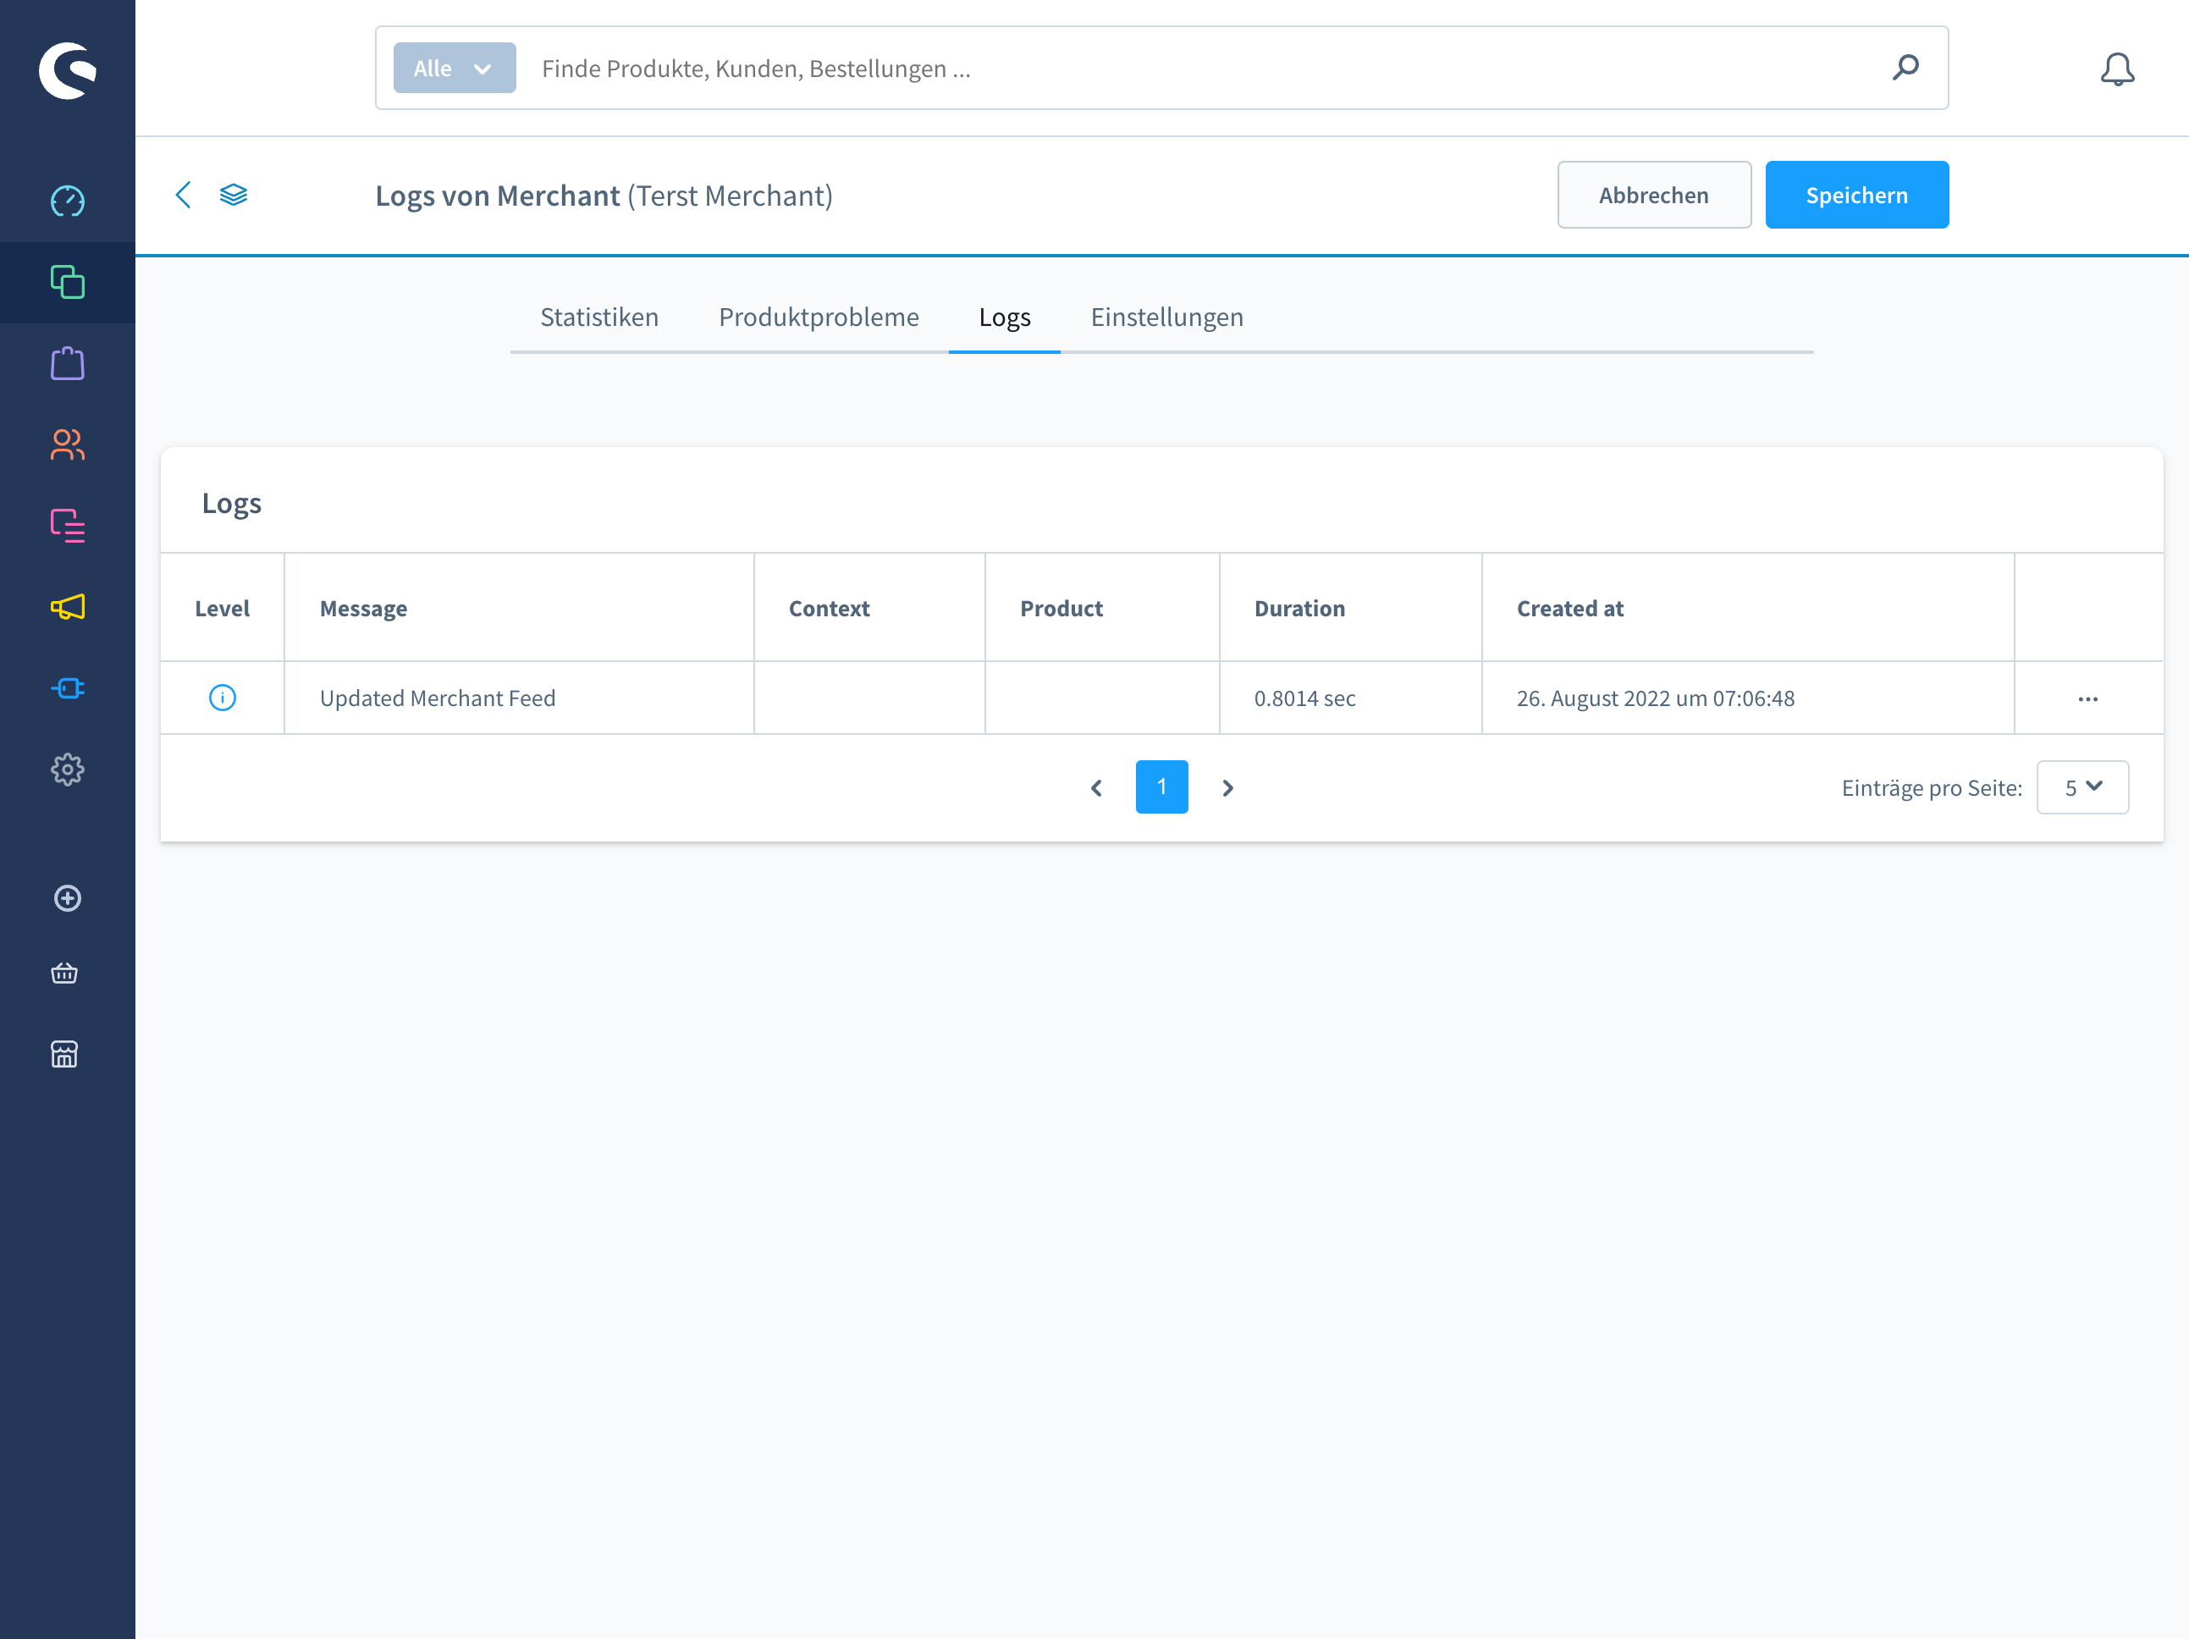
Task: Select page 1 button
Action: (x=1161, y=786)
